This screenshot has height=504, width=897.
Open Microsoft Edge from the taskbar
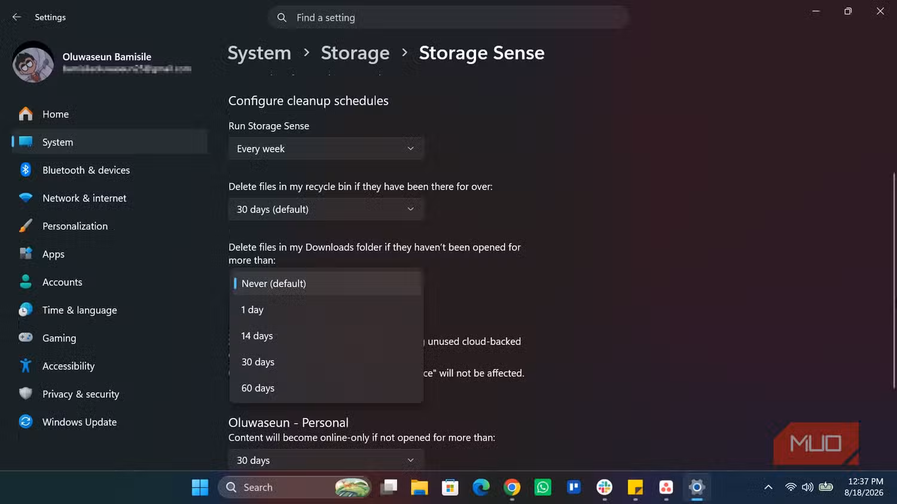pyautogui.click(x=481, y=487)
